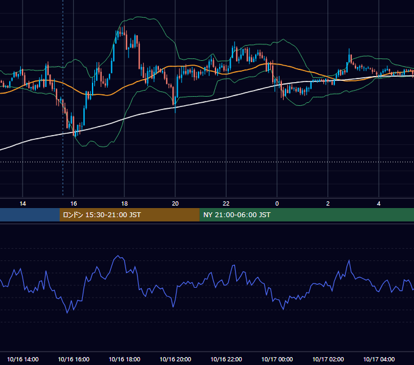Screen dimensions: 414x365
Task: Click the 10/16 16:00 date label
Action: point(74,359)
